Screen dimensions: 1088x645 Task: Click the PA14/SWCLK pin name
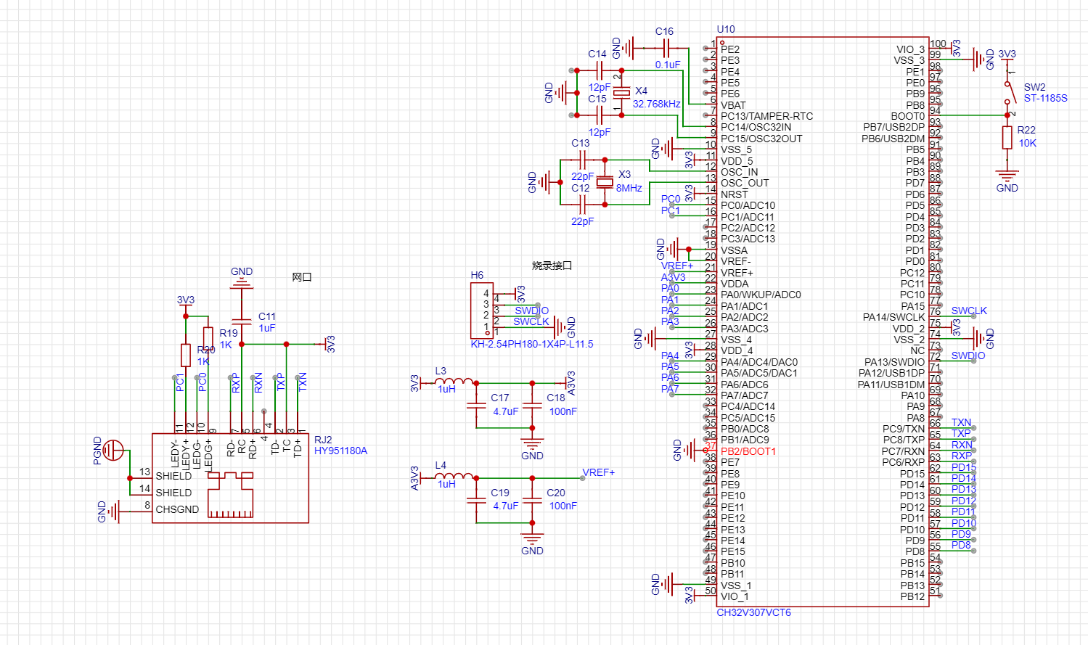pos(894,317)
